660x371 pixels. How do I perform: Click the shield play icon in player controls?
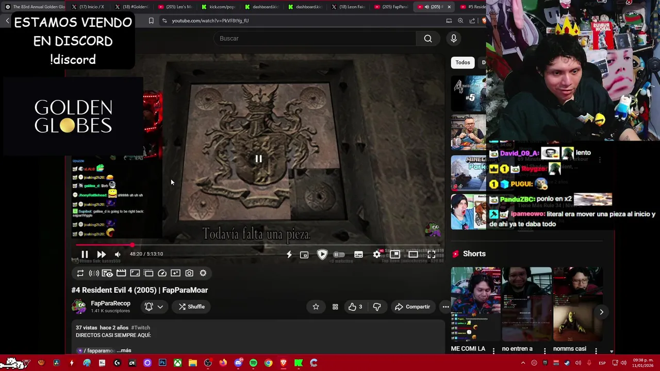click(x=322, y=254)
